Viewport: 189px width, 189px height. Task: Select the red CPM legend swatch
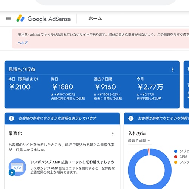pyautogui.click(x=176, y=157)
